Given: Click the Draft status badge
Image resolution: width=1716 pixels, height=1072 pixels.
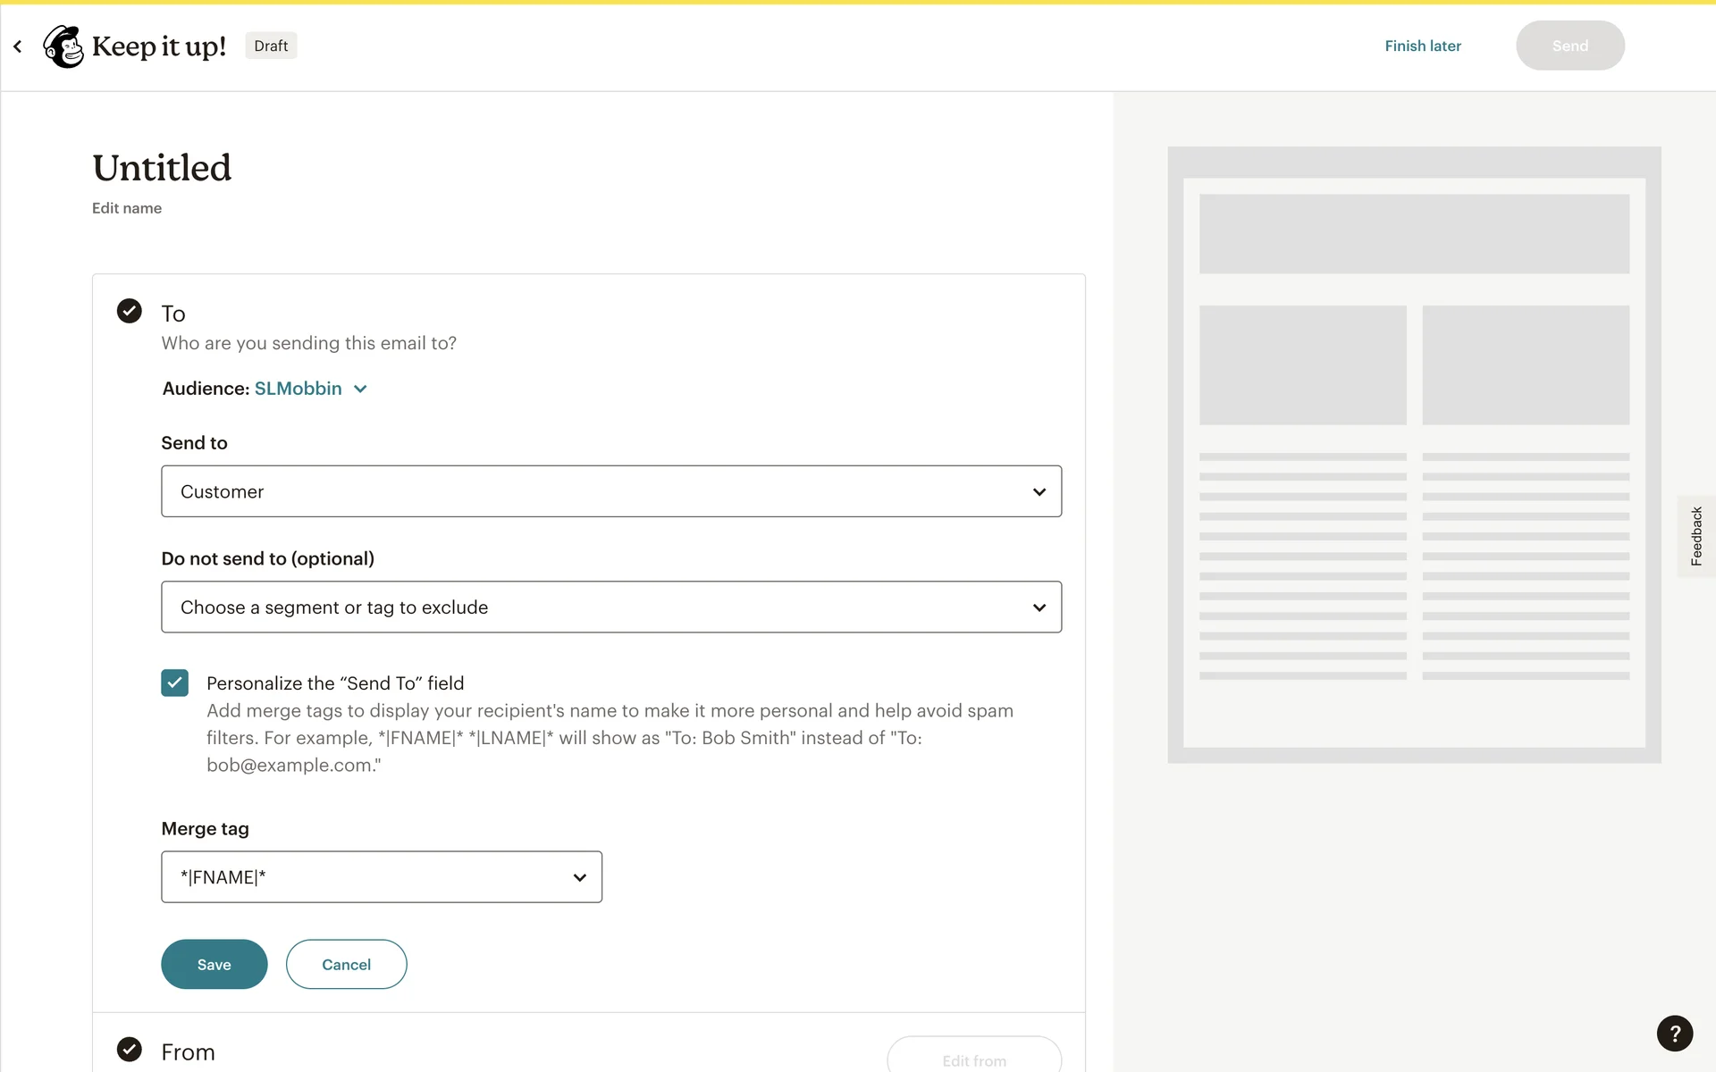Looking at the screenshot, I should (271, 46).
